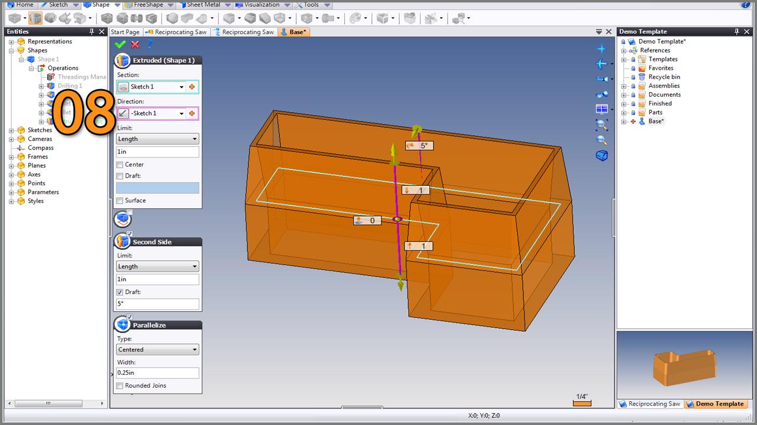
Task: Open the Sheet Metal ribbon tab
Action: (x=203, y=5)
